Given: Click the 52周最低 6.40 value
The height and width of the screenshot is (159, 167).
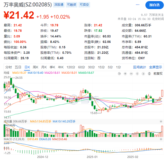Looking at the screenshot, I should 60,58.
